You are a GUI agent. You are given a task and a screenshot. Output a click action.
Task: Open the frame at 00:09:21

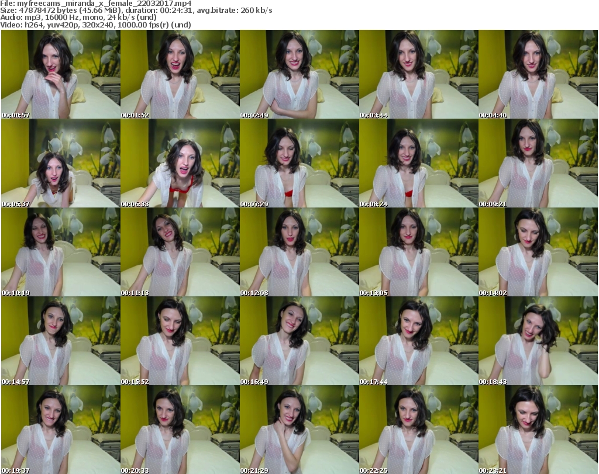(538, 163)
